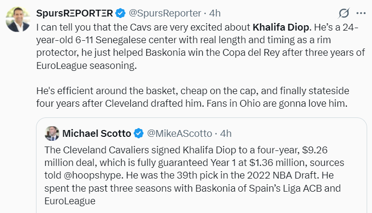Click the 4h timestamp beside @MikeAScotto
372x213 pixels.
[226, 133]
